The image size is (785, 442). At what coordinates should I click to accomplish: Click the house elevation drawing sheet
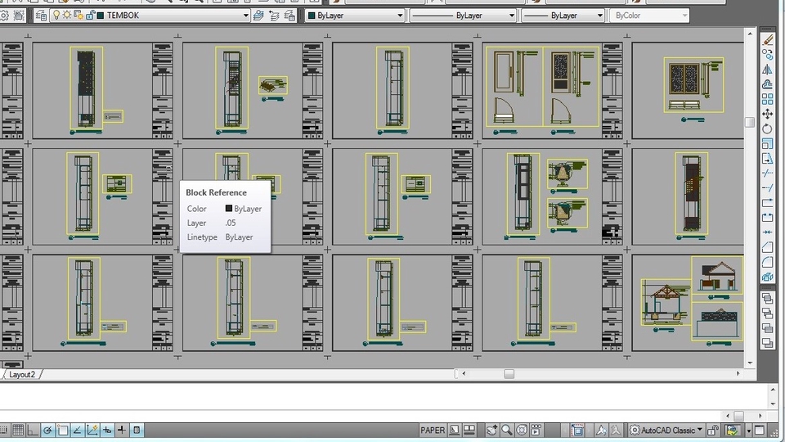[689, 303]
